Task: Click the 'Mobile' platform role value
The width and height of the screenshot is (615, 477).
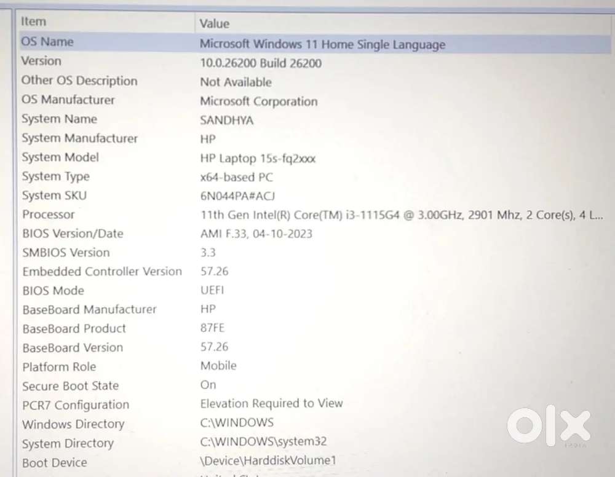Action: tap(218, 366)
